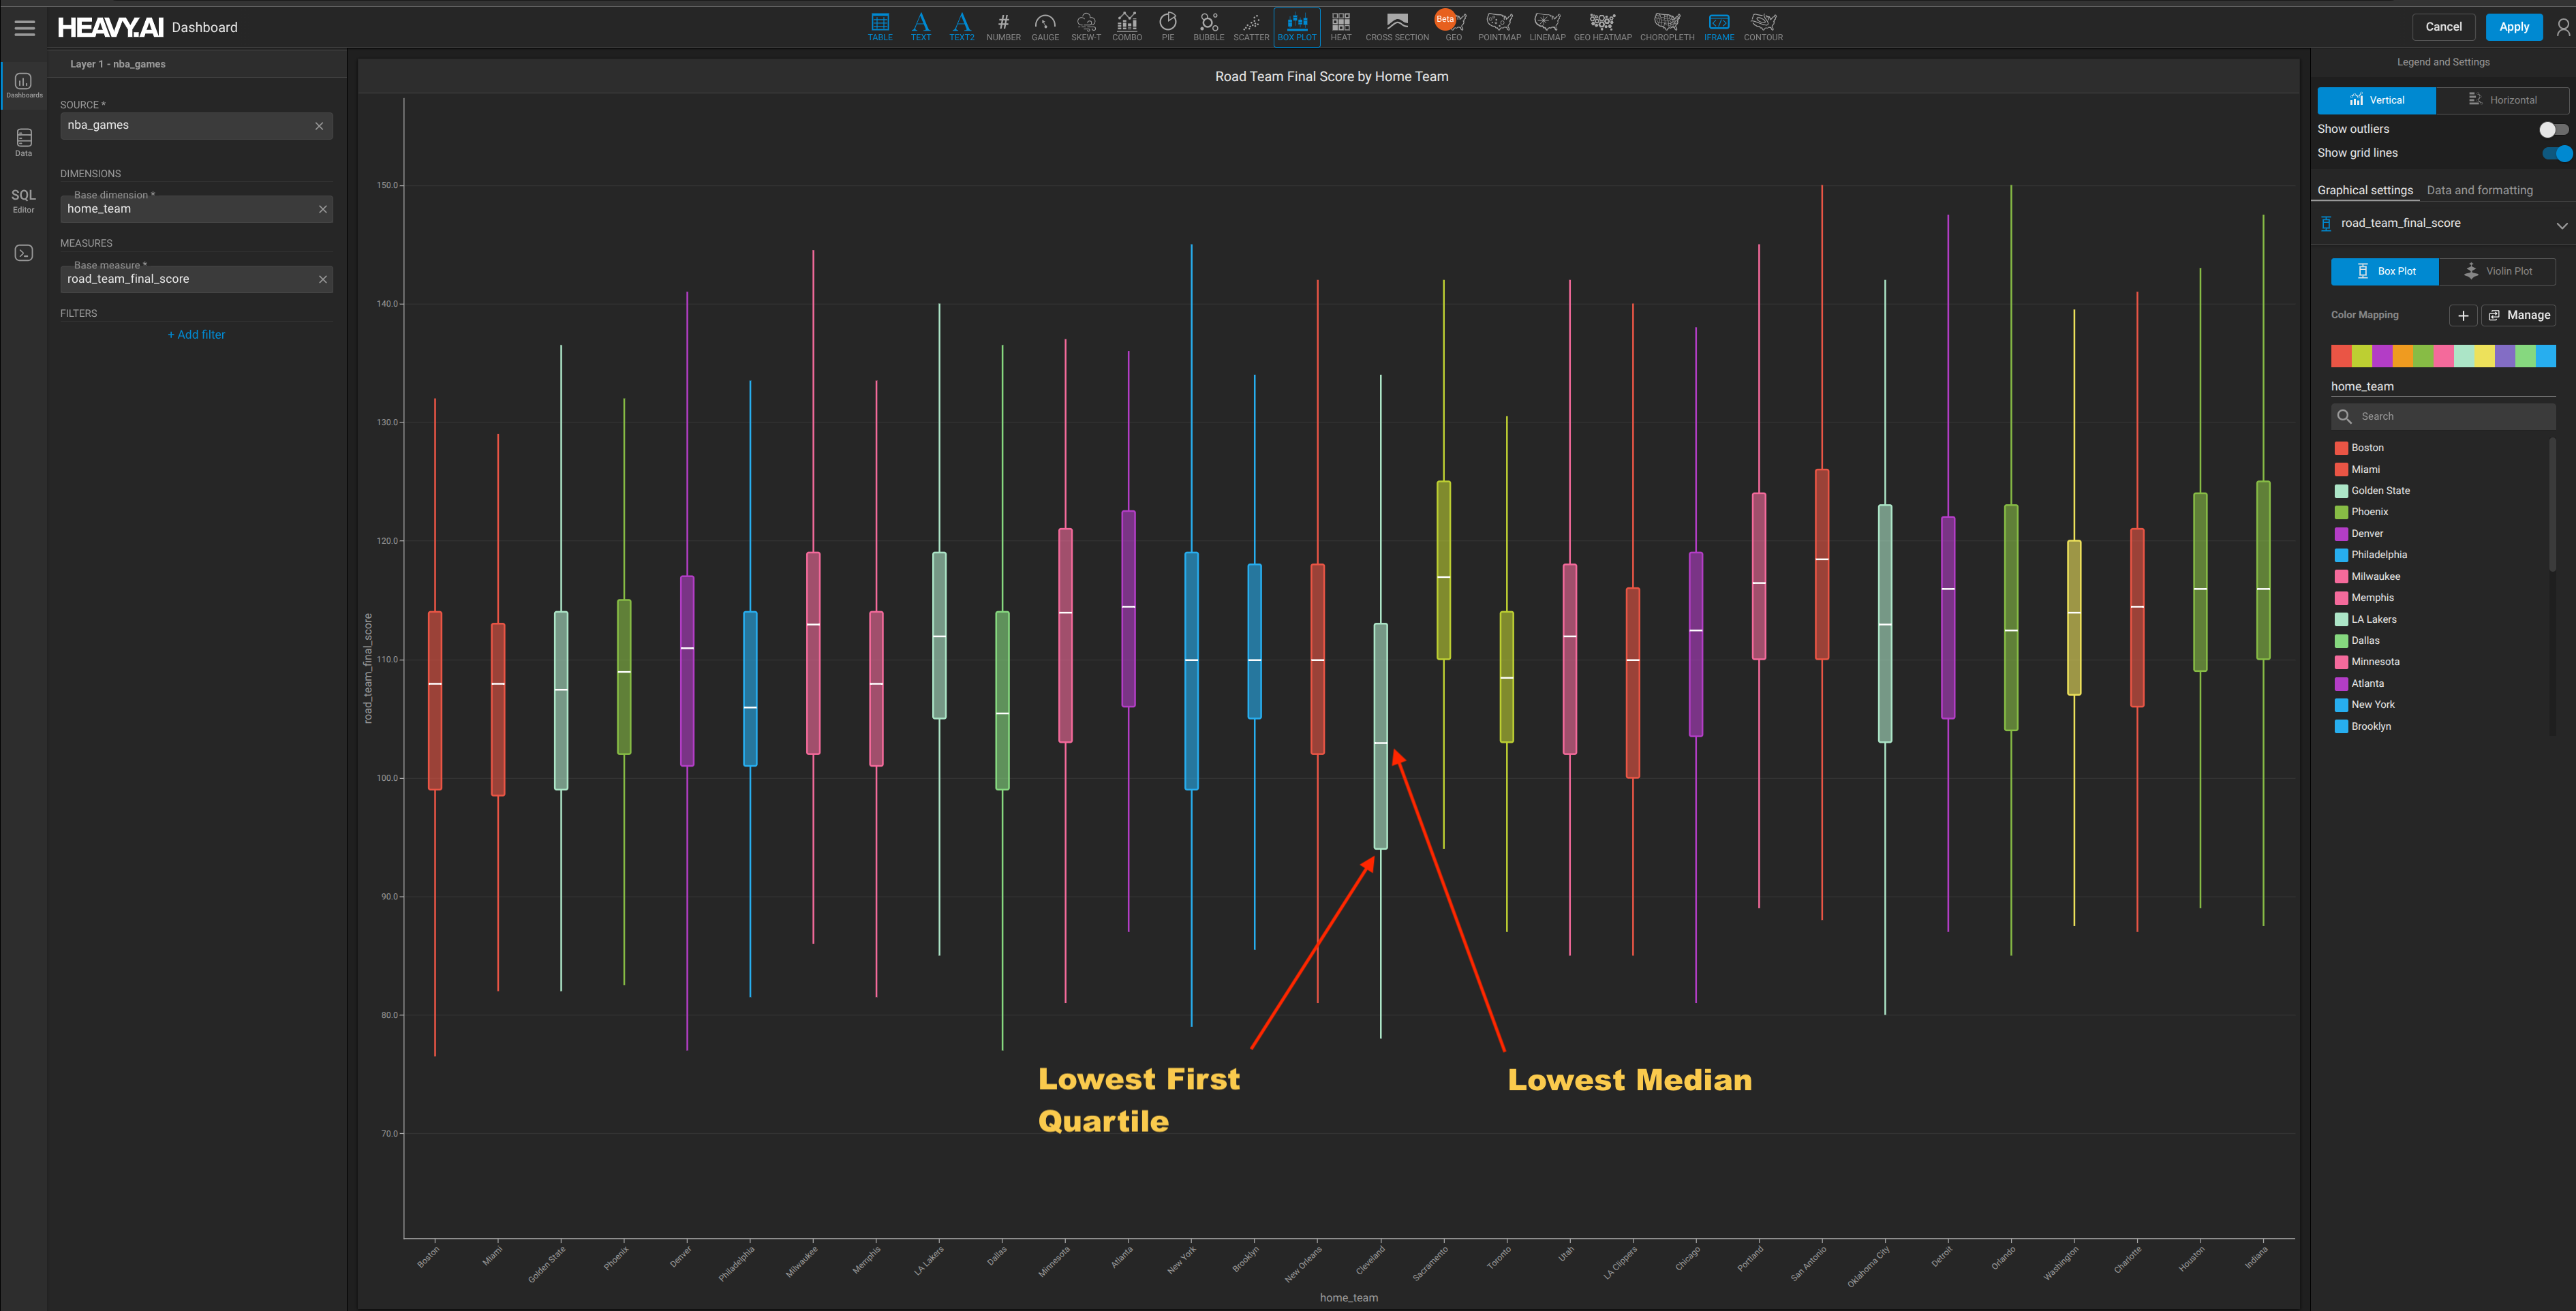Switch to Data and formatting tab
This screenshot has height=1311, width=2576.
(2479, 190)
